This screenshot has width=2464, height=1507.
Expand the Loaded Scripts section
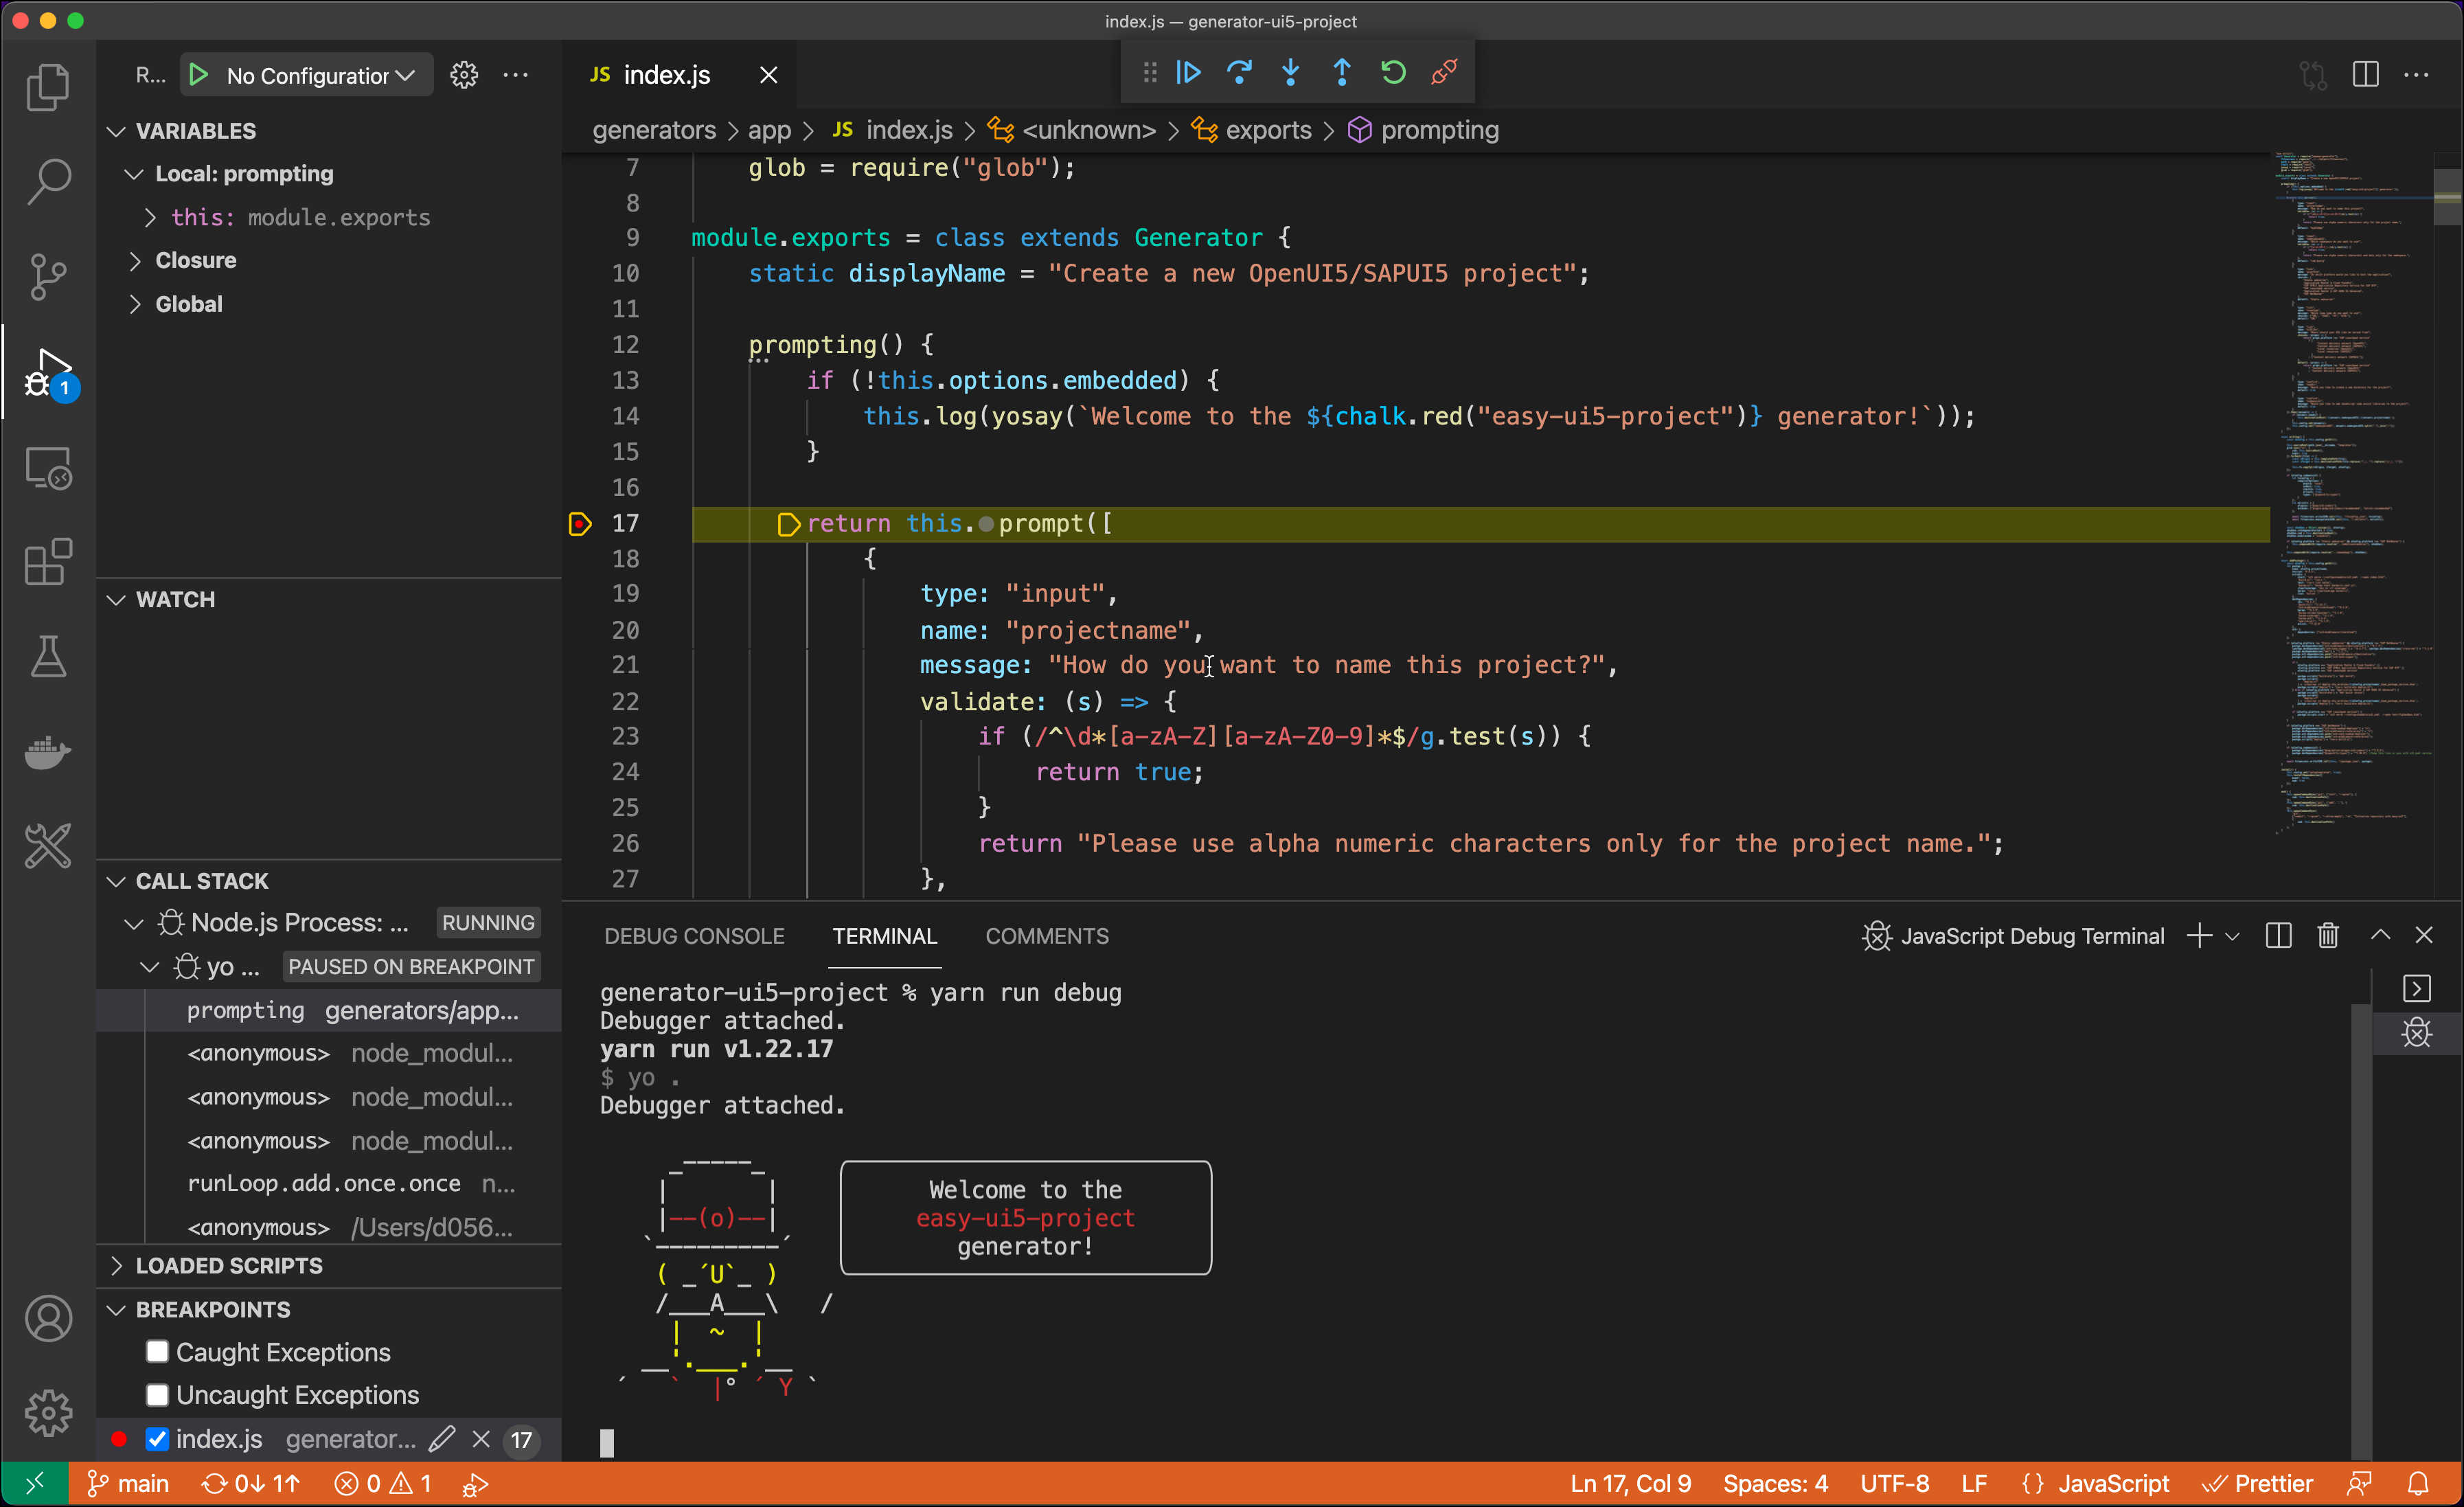click(228, 1266)
